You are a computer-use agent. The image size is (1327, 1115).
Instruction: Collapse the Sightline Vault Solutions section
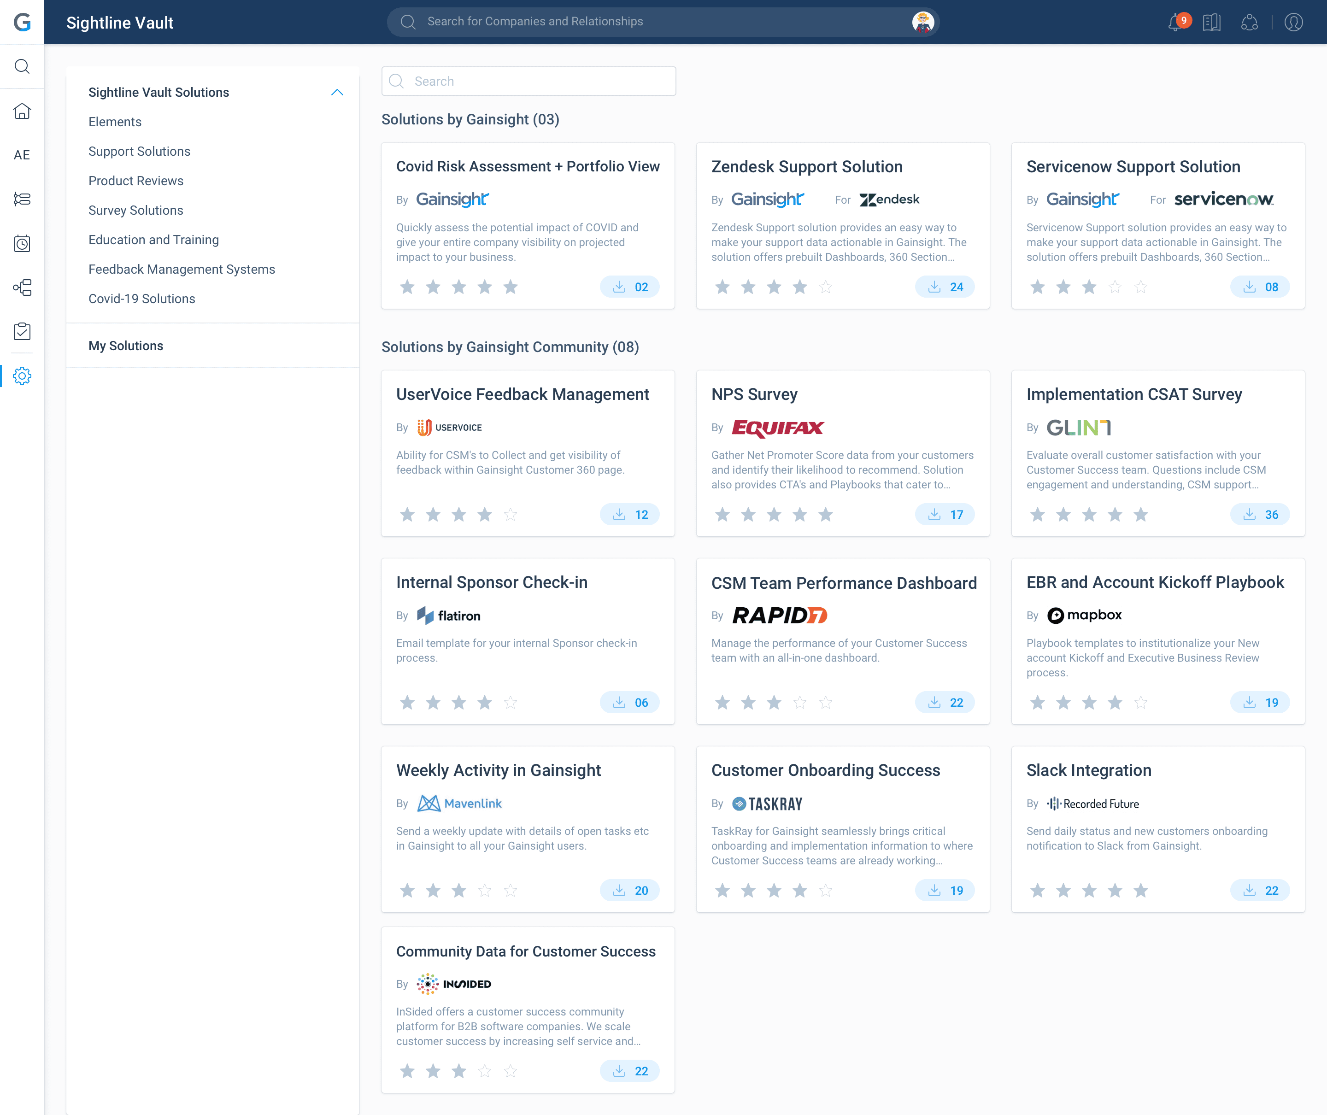(337, 92)
